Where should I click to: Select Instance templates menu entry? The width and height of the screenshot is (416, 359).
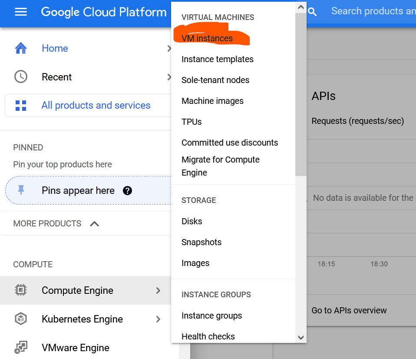coord(217,59)
